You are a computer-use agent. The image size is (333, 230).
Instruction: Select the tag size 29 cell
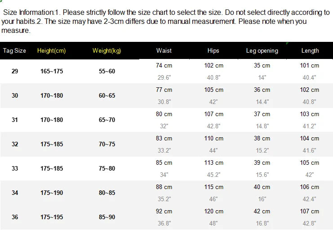click(x=15, y=72)
